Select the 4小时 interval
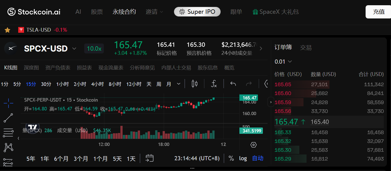Image resolution: width=391 pixels, height=171 pixels. pos(97,84)
